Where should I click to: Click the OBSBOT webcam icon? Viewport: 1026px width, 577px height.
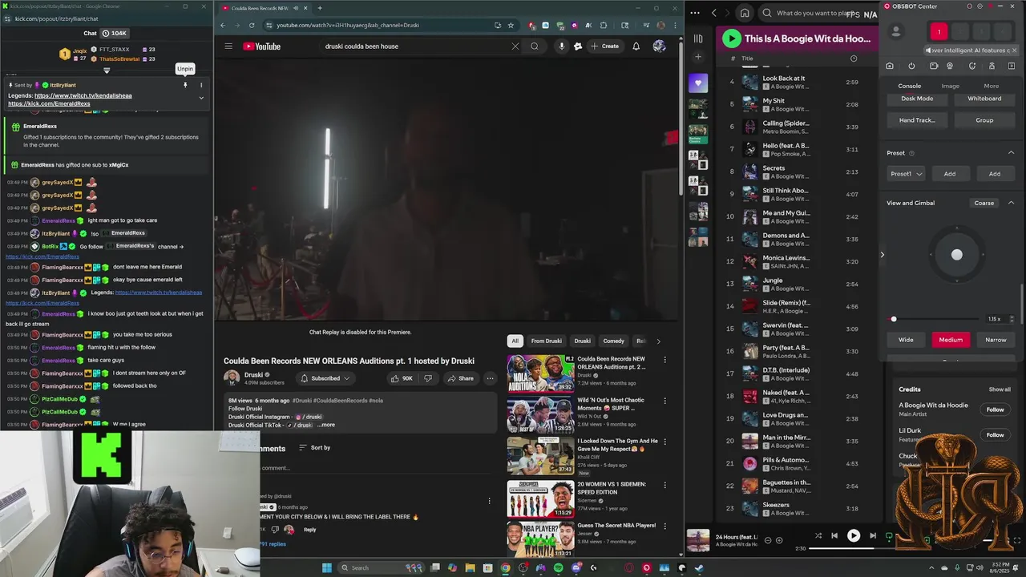tap(950, 67)
